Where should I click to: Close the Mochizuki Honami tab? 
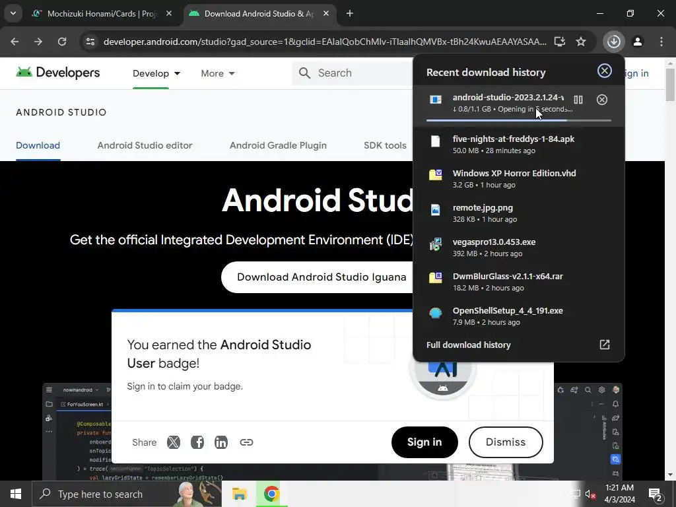click(169, 13)
